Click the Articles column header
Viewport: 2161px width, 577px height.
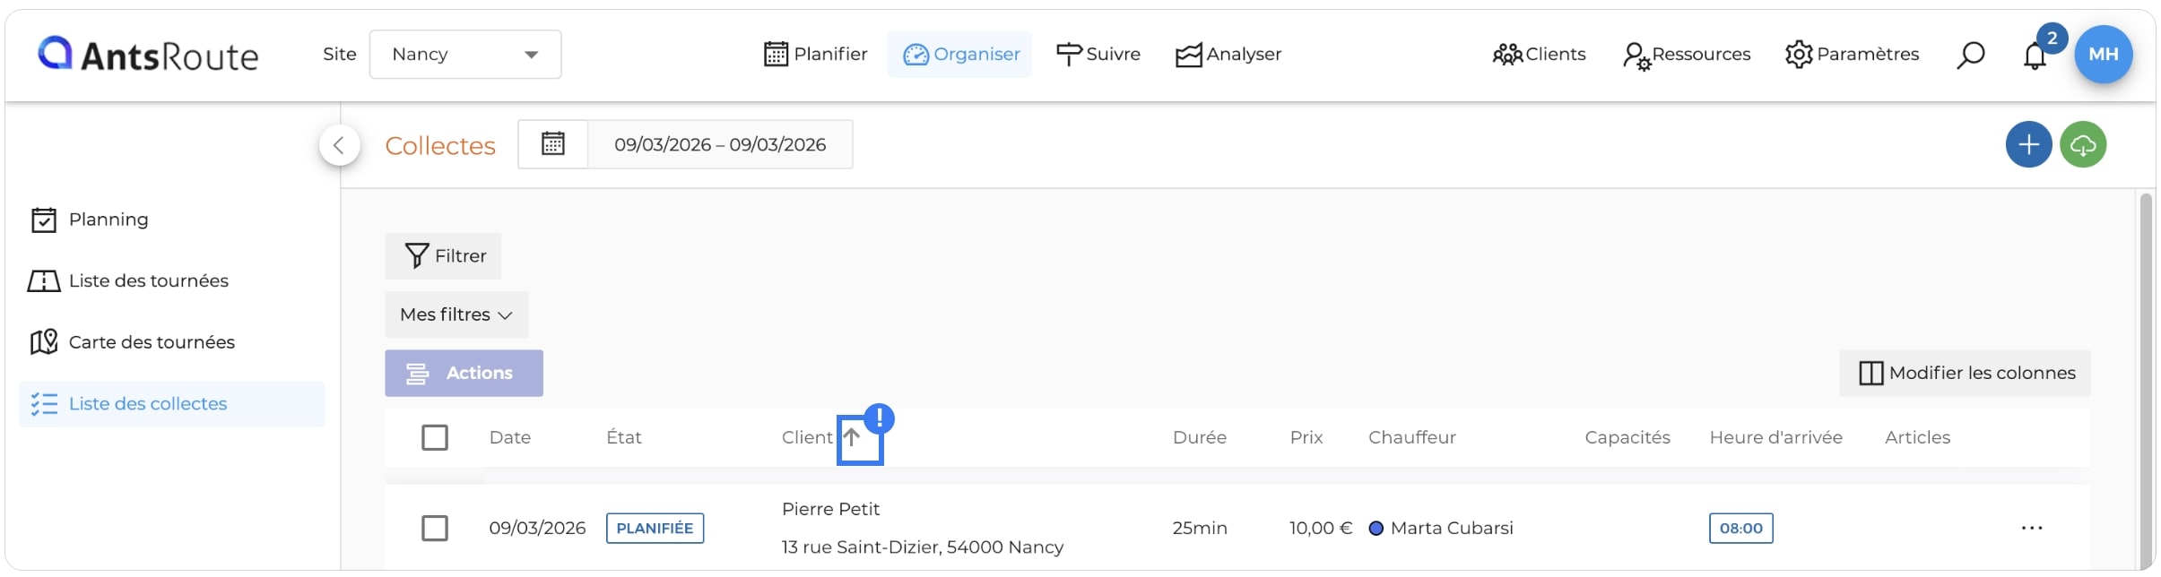point(1918,437)
